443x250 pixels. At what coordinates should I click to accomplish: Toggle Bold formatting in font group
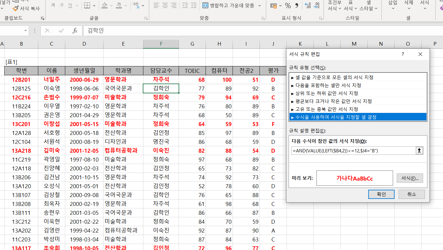click(x=53, y=6)
